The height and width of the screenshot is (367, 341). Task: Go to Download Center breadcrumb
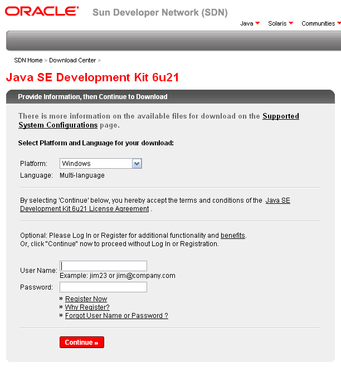[x=72, y=60]
